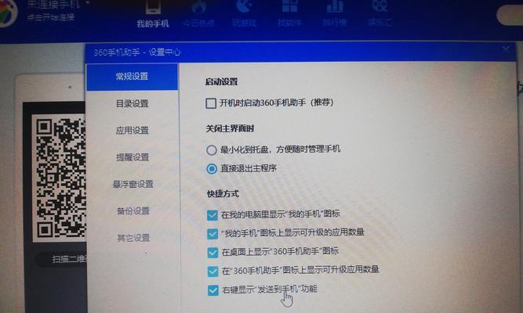Select the 目录设置 tab
This screenshot has width=523, height=313.
tap(132, 103)
